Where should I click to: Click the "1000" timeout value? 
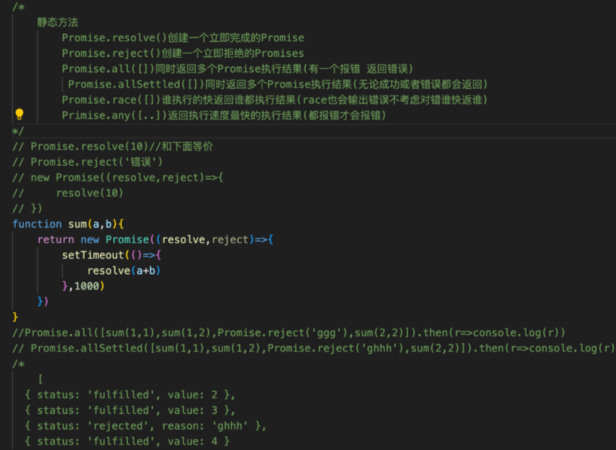click(x=87, y=287)
